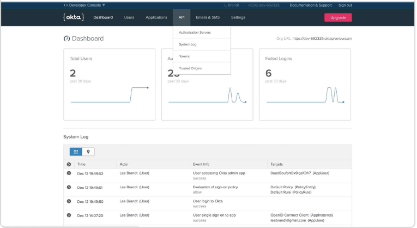This screenshot has width=417, height=228.
Task: Click leebrandt@gmail.com (AppUser) target
Action: [298, 220]
